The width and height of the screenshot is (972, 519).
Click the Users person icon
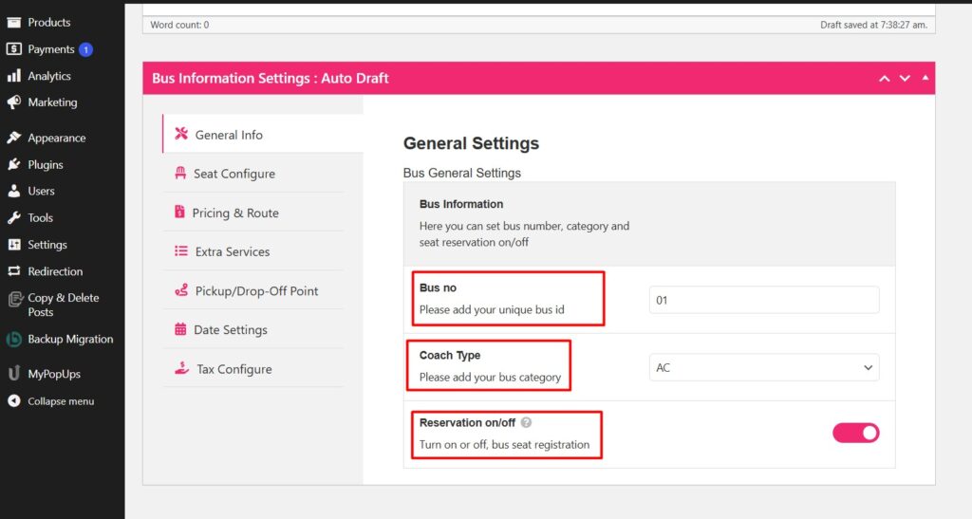[x=13, y=191]
